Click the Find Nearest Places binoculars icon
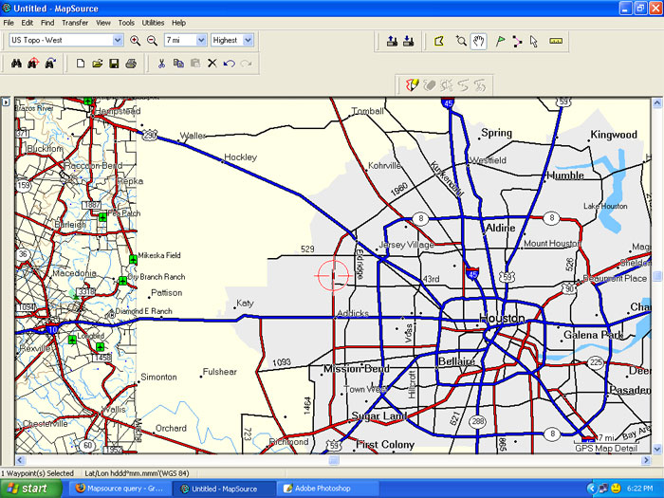The width and height of the screenshot is (664, 498). pos(33,64)
